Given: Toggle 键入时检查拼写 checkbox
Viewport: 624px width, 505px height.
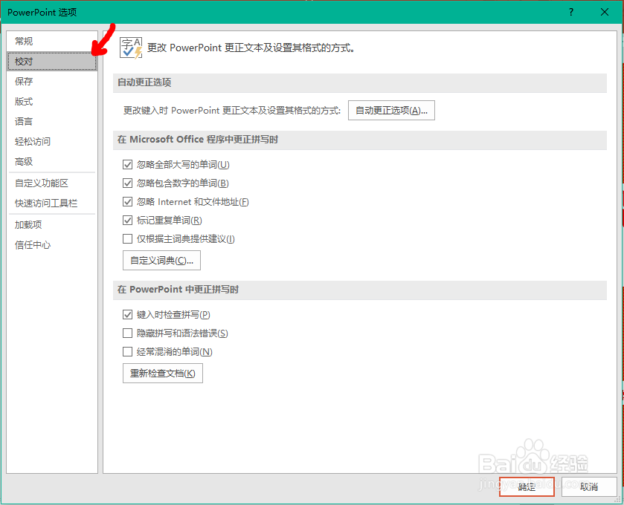Looking at the screenshot, I should [127, 315].
